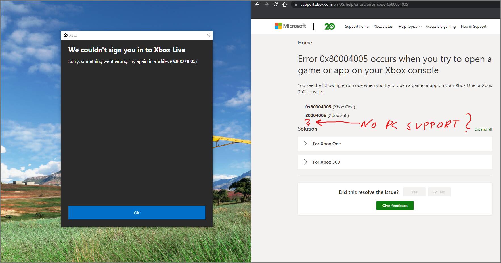This screenshot has height=263, width=501.
Task: Click the browser back arrow
Action: click(x=257, y=4)
